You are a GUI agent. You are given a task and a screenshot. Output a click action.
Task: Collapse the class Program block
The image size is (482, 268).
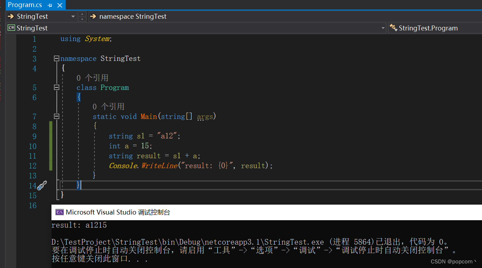[56, 87]
